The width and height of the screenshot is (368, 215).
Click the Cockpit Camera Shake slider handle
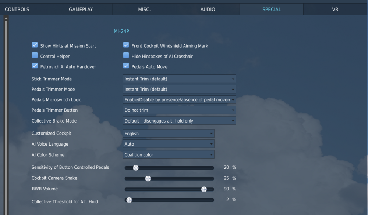[148, 179]
